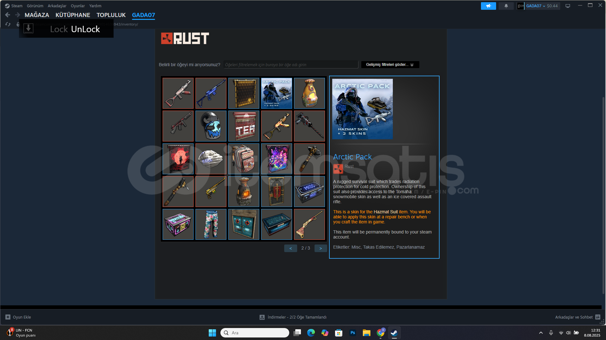
Task: Select the floral pants item
Action: coord(211,224)
